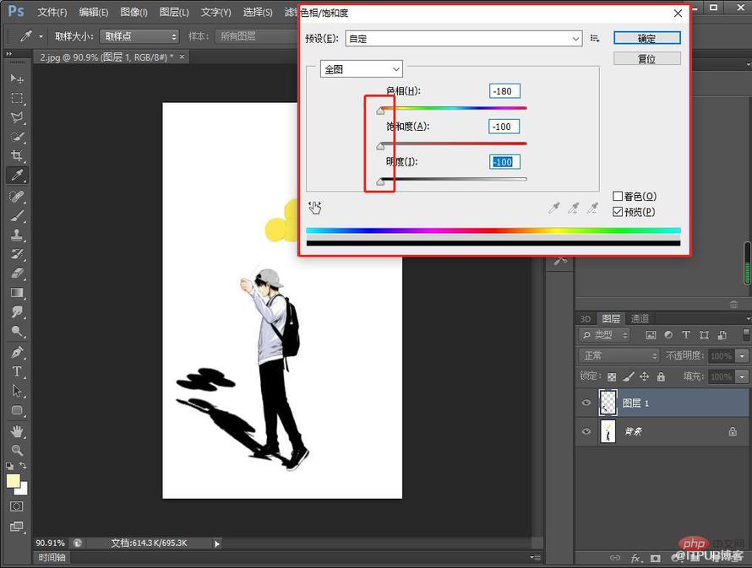Uncheck the 预览 preview checkbox

click(x=618, y=212)
